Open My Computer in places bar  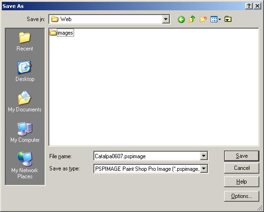[25, 132]
